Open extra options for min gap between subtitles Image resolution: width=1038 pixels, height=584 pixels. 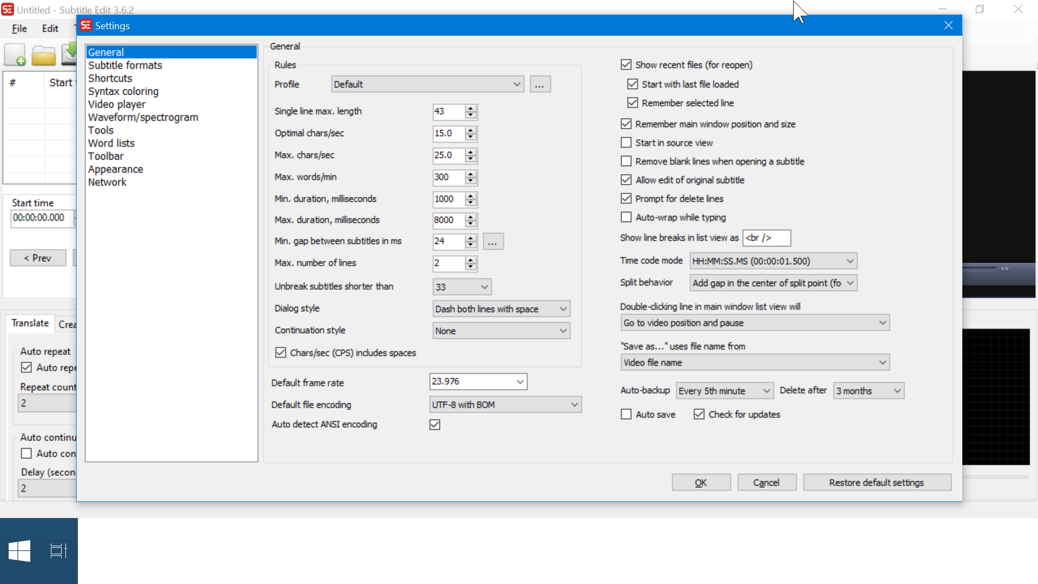coord(493,241)
